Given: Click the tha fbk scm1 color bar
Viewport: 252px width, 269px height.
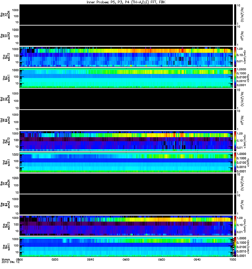Looking at the screenshot, I should [x=235, y=78].
